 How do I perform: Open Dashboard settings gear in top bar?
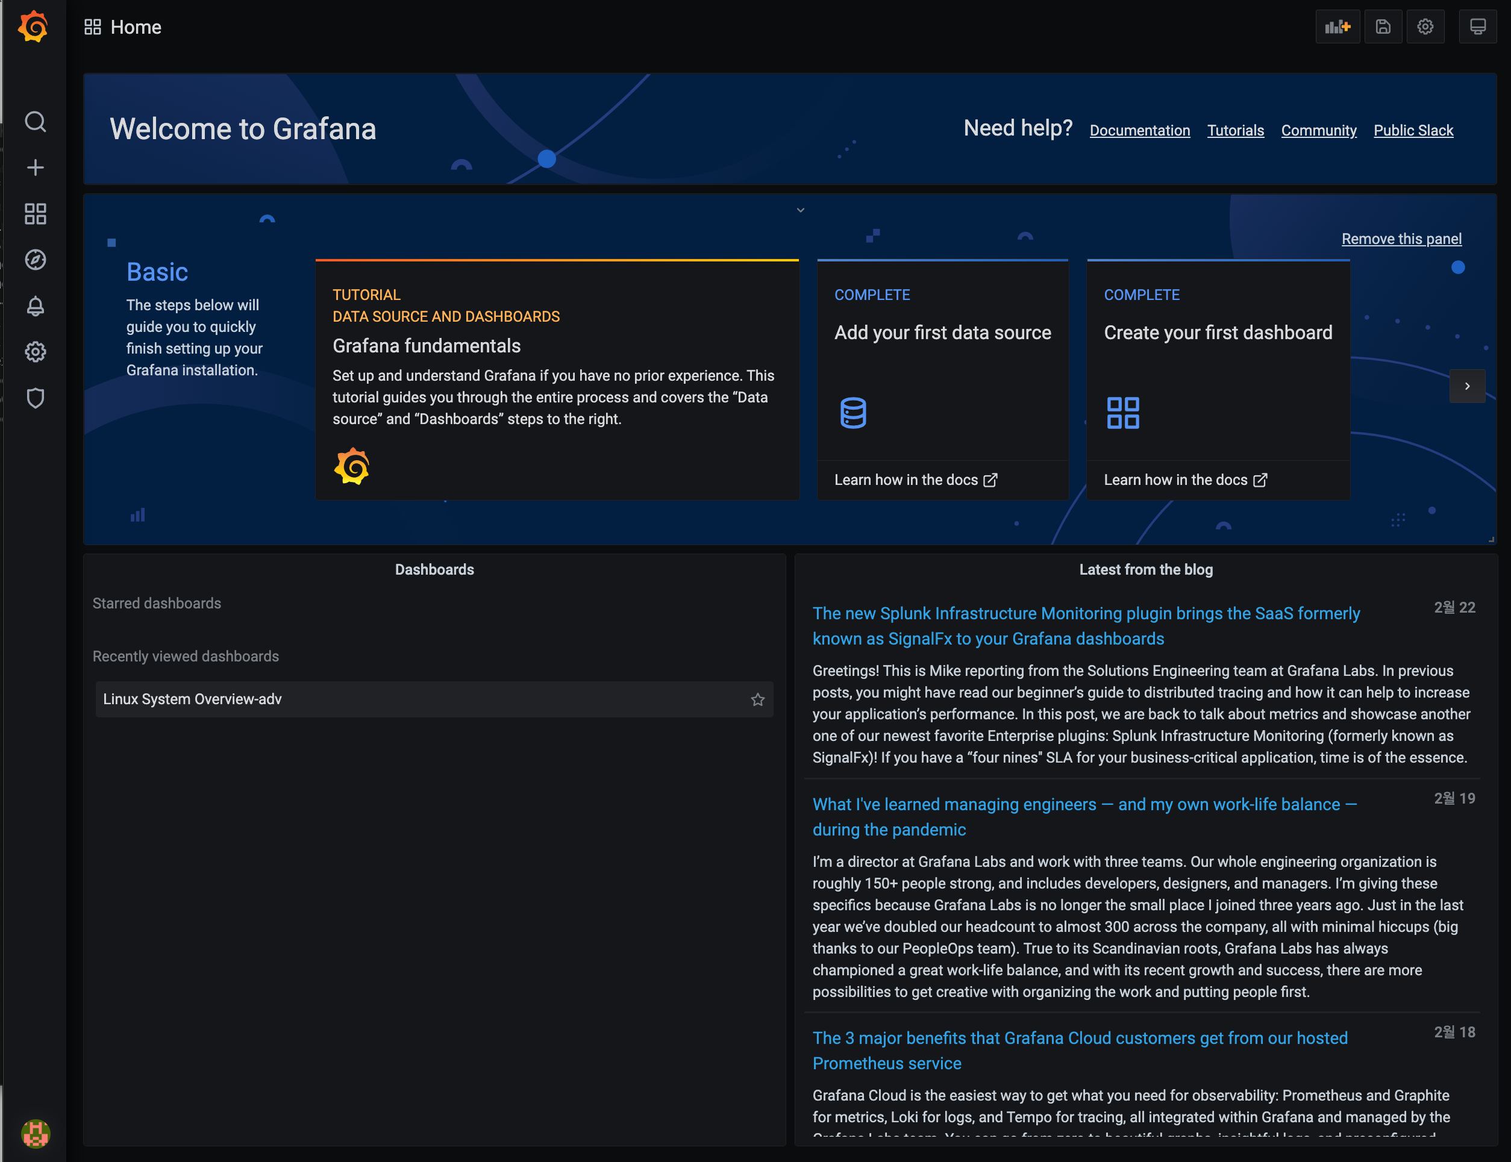pyautogui.click(x=1424, y=27)
